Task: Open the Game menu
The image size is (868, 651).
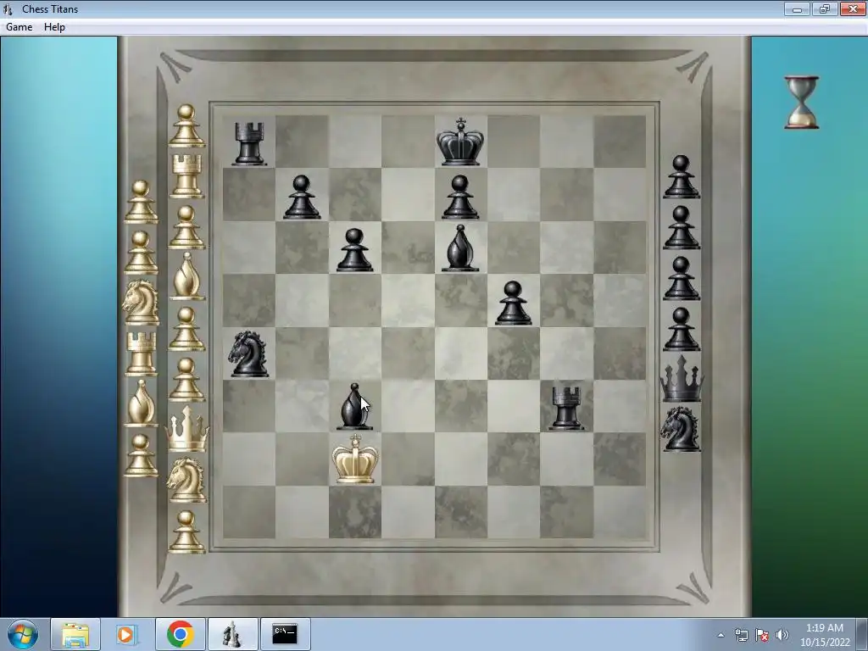Action: coord(19,27)
